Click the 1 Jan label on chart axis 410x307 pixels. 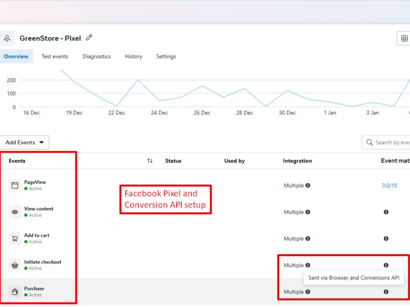pyautogui.click(x=330, y=113)
